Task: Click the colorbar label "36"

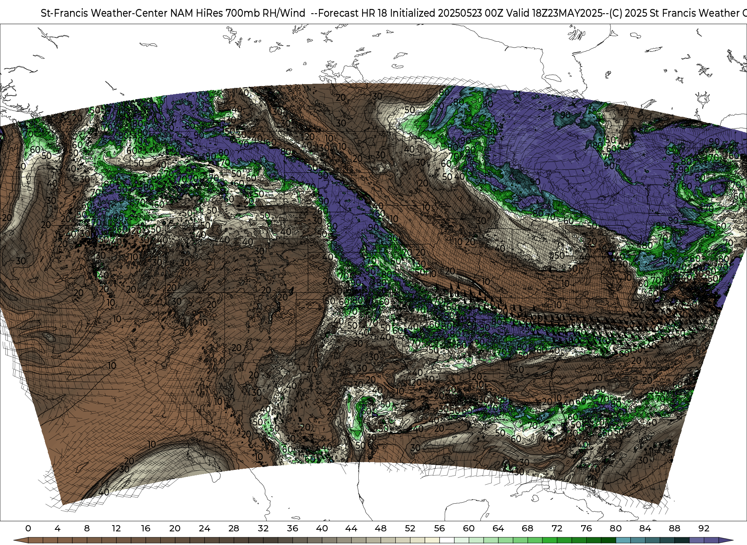Action: [293, 528]
